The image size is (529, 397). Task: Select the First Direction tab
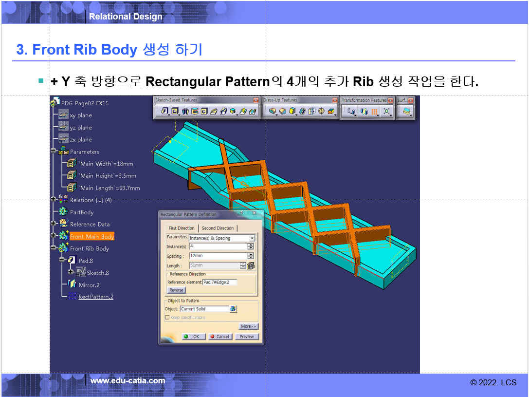click(x=181, y=228)
